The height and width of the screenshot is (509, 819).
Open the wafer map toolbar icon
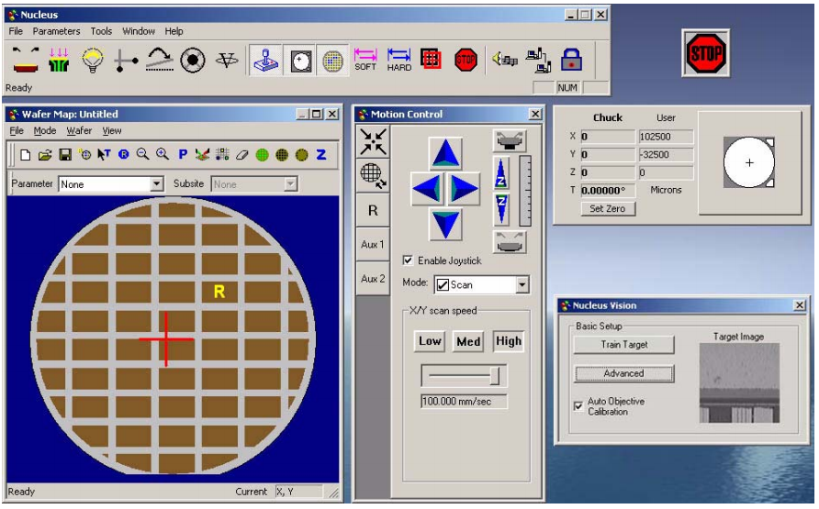pos(332,61)
